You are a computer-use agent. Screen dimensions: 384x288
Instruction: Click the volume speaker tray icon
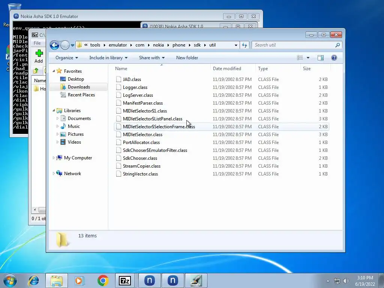tap(346, 281)
